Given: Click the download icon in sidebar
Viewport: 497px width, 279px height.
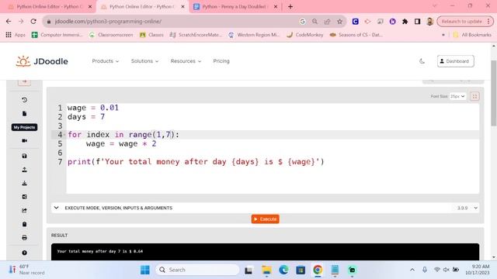Looking at the screenshot, I should click(x=24, y=184).
